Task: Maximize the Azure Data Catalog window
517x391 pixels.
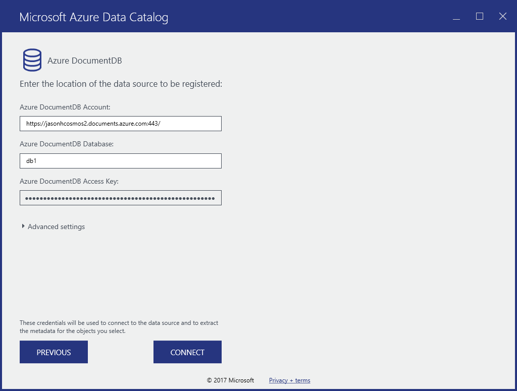Action: (x=479, y=16)
